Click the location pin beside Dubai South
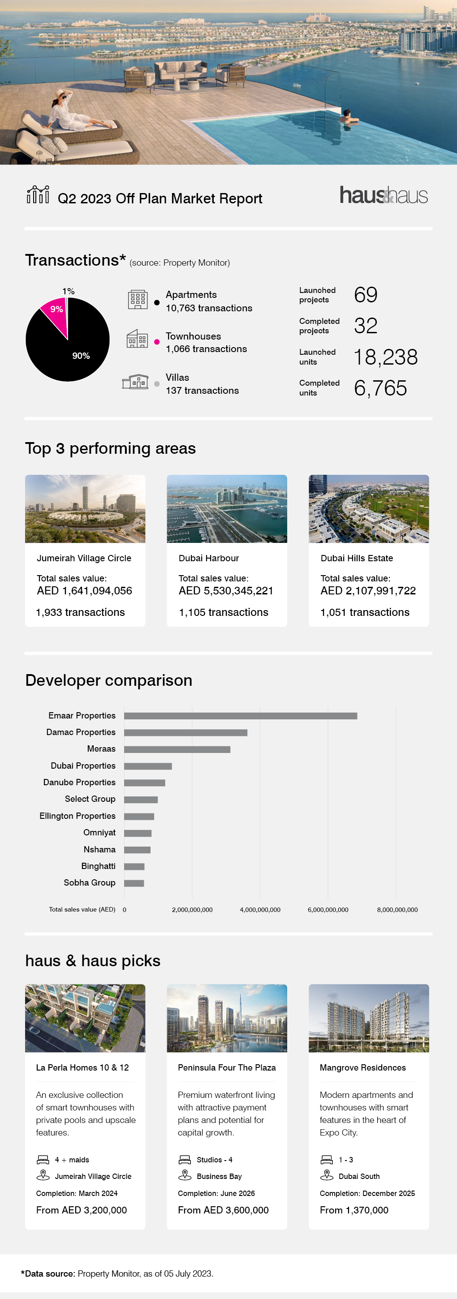The image size is (457, 1299). (327, 1175)
